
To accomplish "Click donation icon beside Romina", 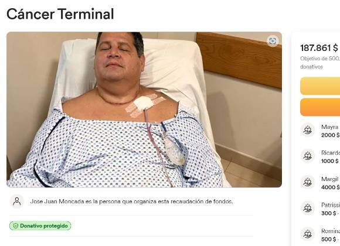I will pyautogui.click(x=308, y=234).
